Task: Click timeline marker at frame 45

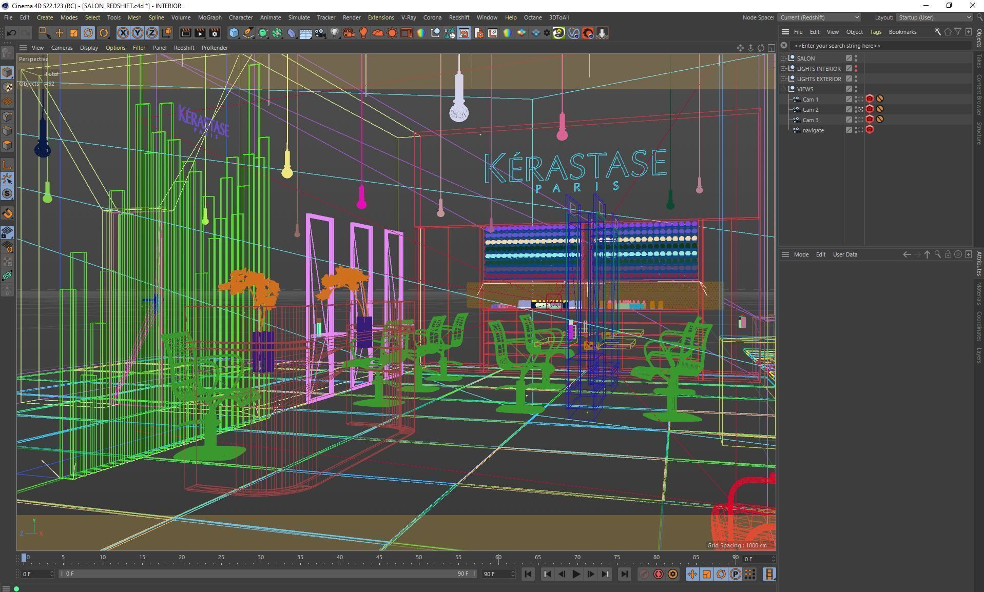Action: point(379,557)
